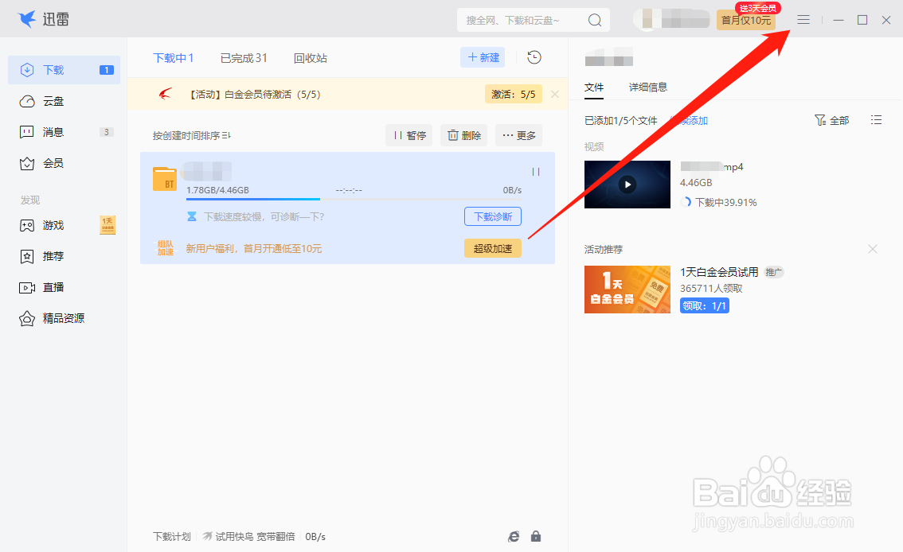Click the 组队加速 label icon
This screenshot has width=903, height=552.
coord(166,248)
